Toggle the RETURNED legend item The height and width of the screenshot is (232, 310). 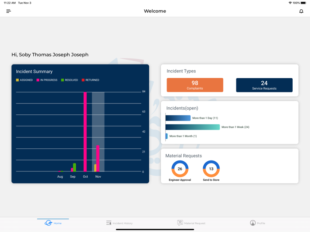tap(90, 80)
